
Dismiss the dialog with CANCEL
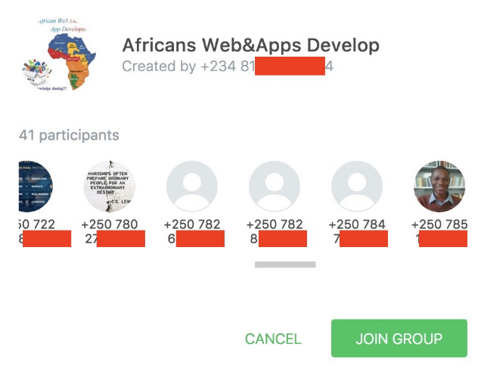pyautogui.click(x=273, y=338)
